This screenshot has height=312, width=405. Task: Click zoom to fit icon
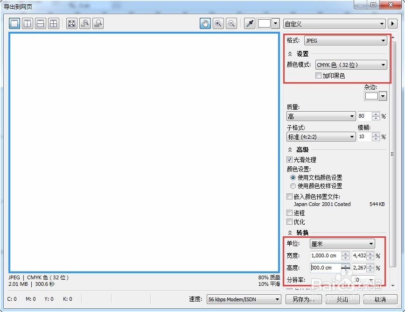(x=71, y=23)
